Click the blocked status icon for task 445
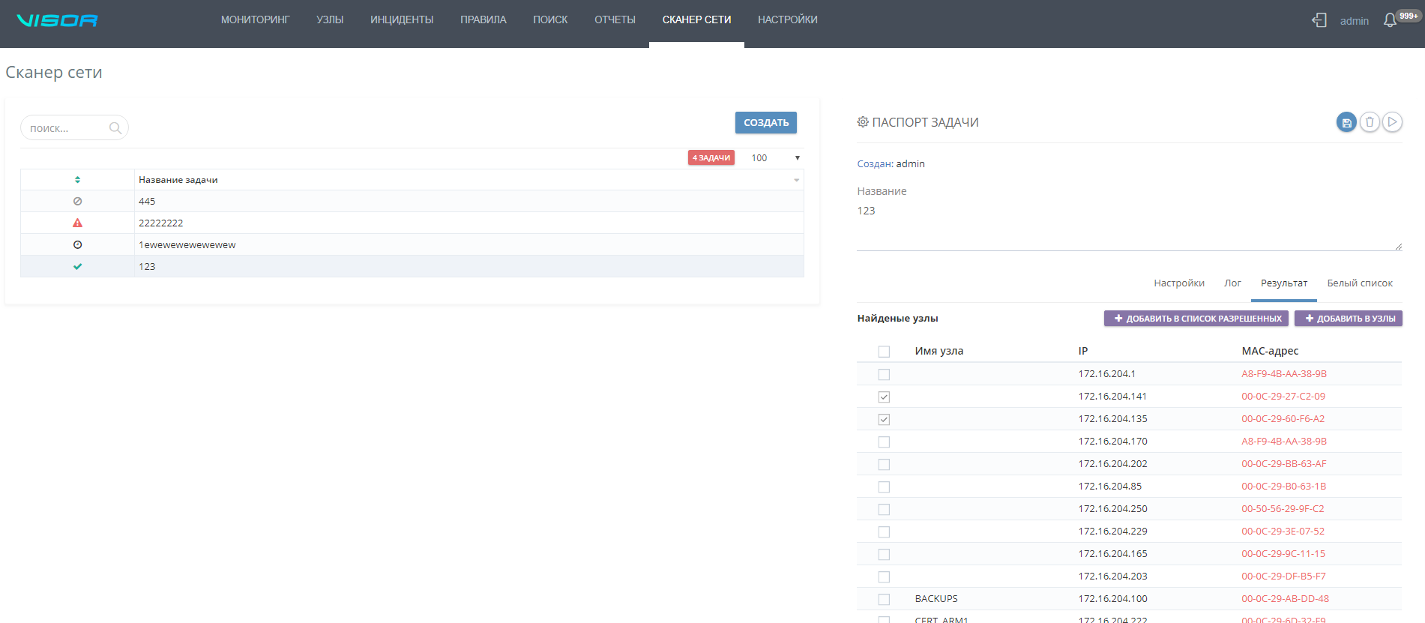Image resolution: width=1425 pixels, height=623 pixels. [77, 202]
